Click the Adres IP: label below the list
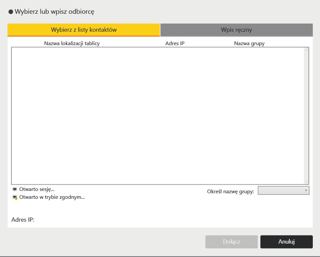This screenshot has width=320, height=257. point(23,220)
